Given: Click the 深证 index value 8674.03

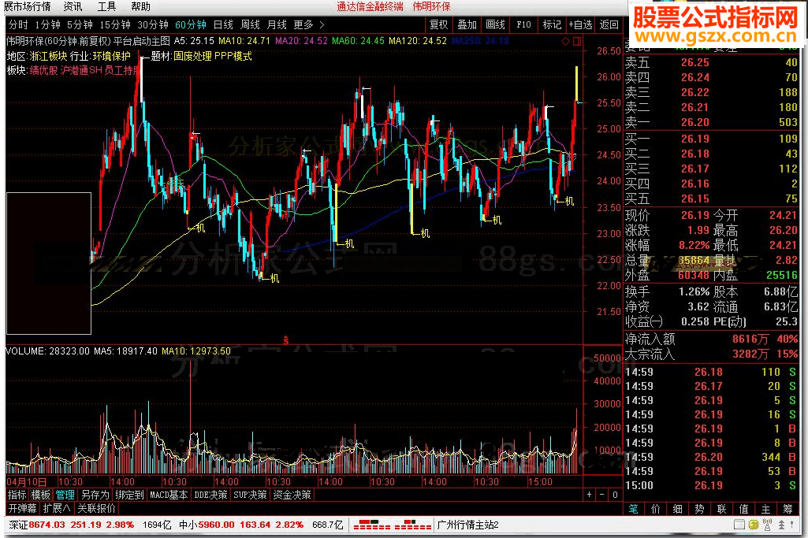Looking at the screenshot, I should (x=47, y=525).
